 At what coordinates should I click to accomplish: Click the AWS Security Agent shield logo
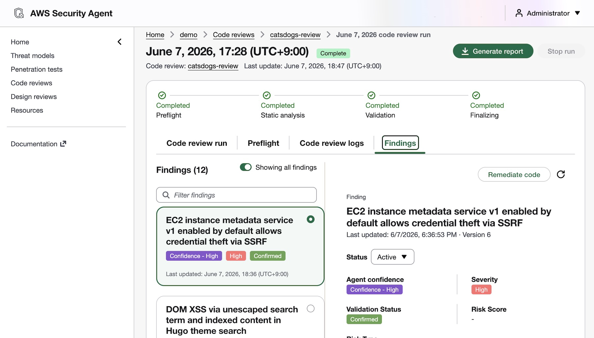point(19,13)
